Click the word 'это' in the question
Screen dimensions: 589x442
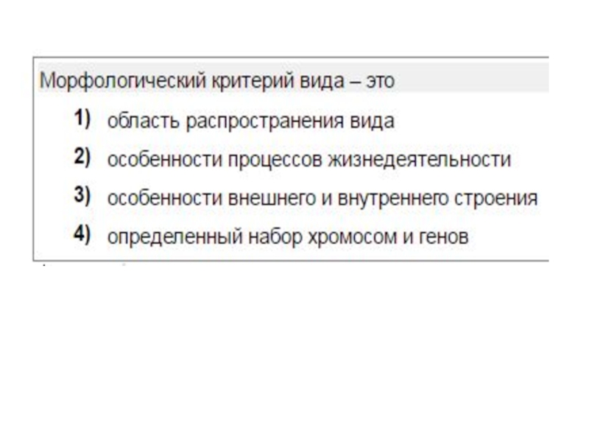click(x=379, y=80)
